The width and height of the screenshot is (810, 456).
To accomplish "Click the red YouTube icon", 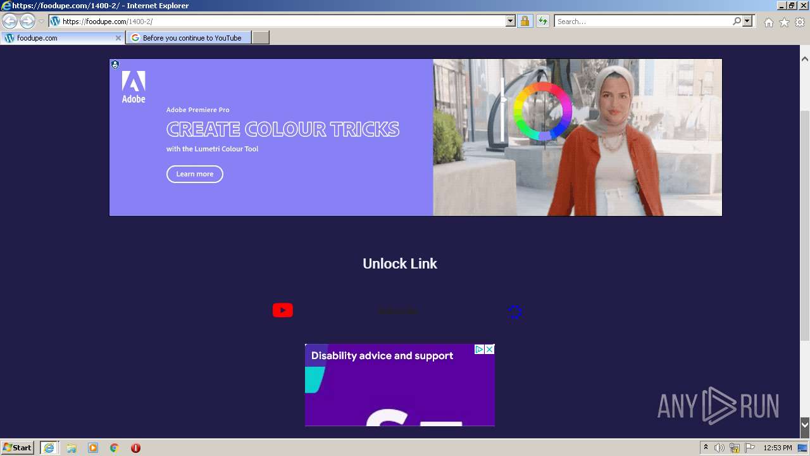I will [283, 310].
